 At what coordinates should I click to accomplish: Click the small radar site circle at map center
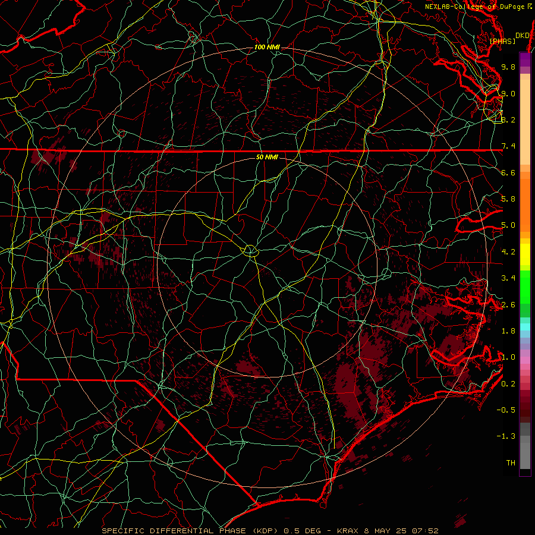(250, 251)
